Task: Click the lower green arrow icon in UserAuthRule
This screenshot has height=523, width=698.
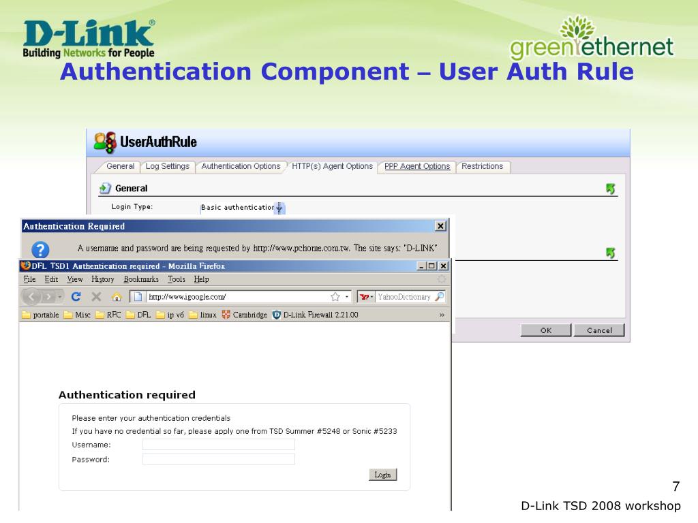Action: tap(610, 253)
